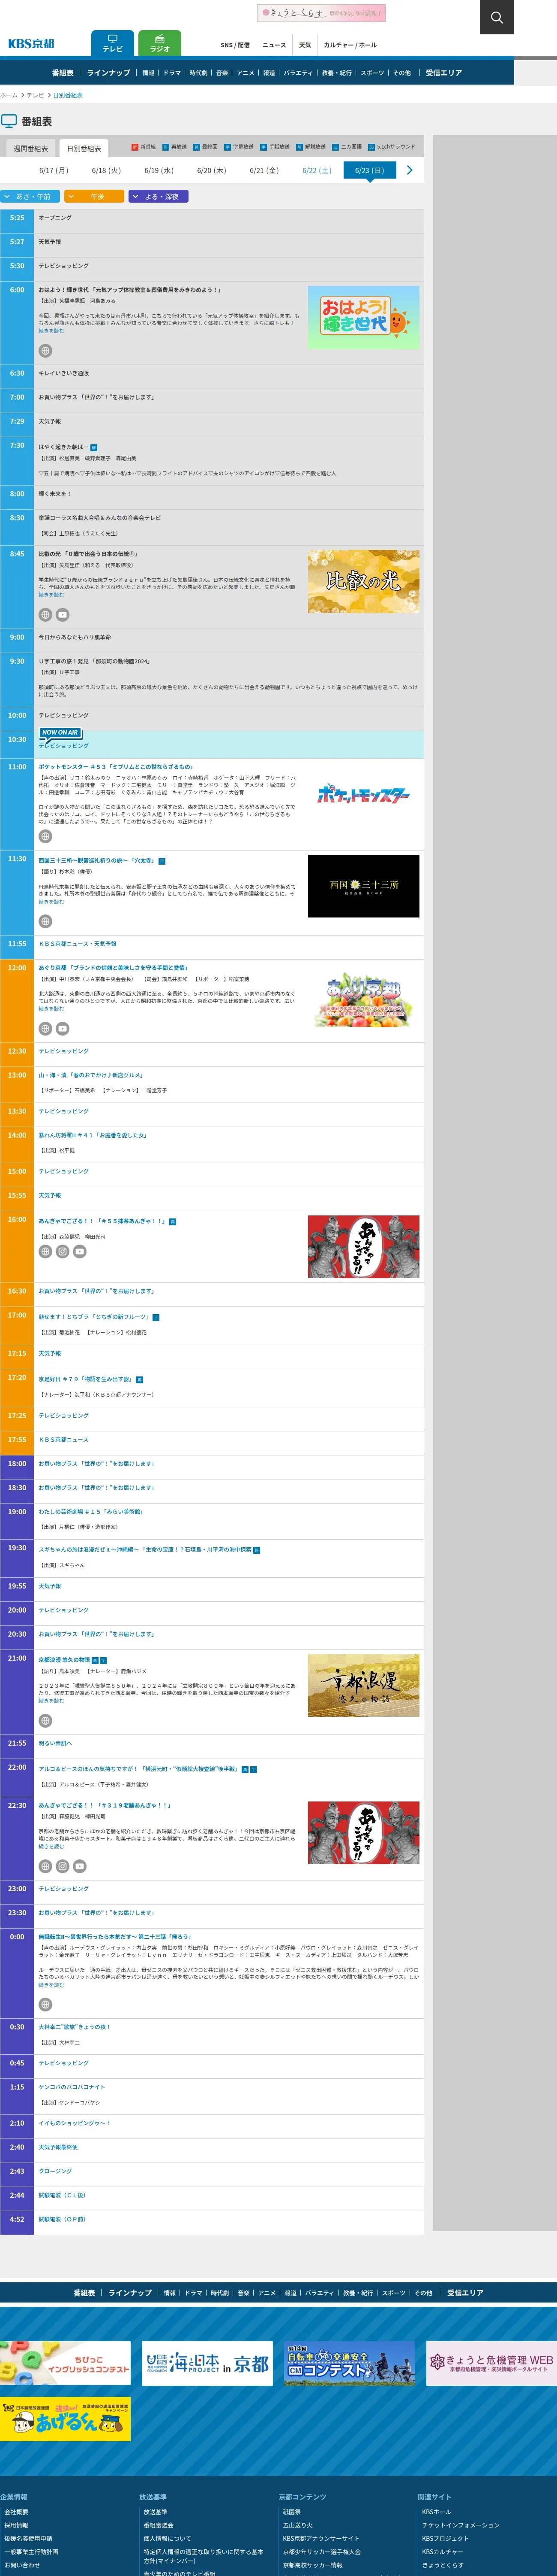
Task: Jump to あさ・午前 section
Action: coord(30,197)
